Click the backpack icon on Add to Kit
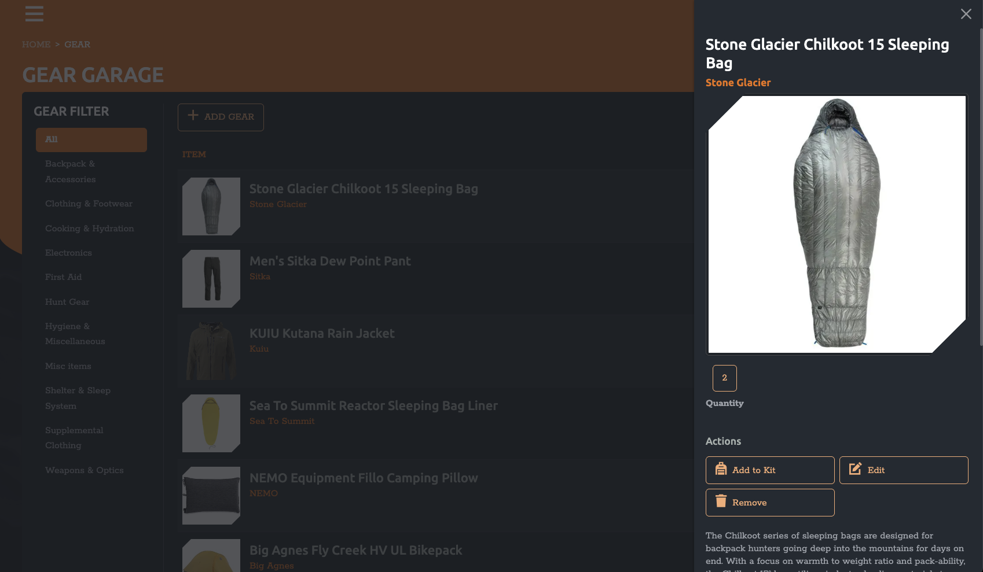 (x=721, y=469)
